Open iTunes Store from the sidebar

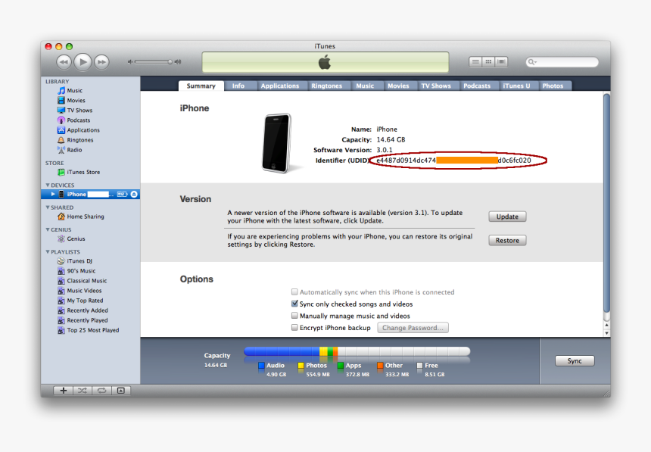[x=79, y=172]
